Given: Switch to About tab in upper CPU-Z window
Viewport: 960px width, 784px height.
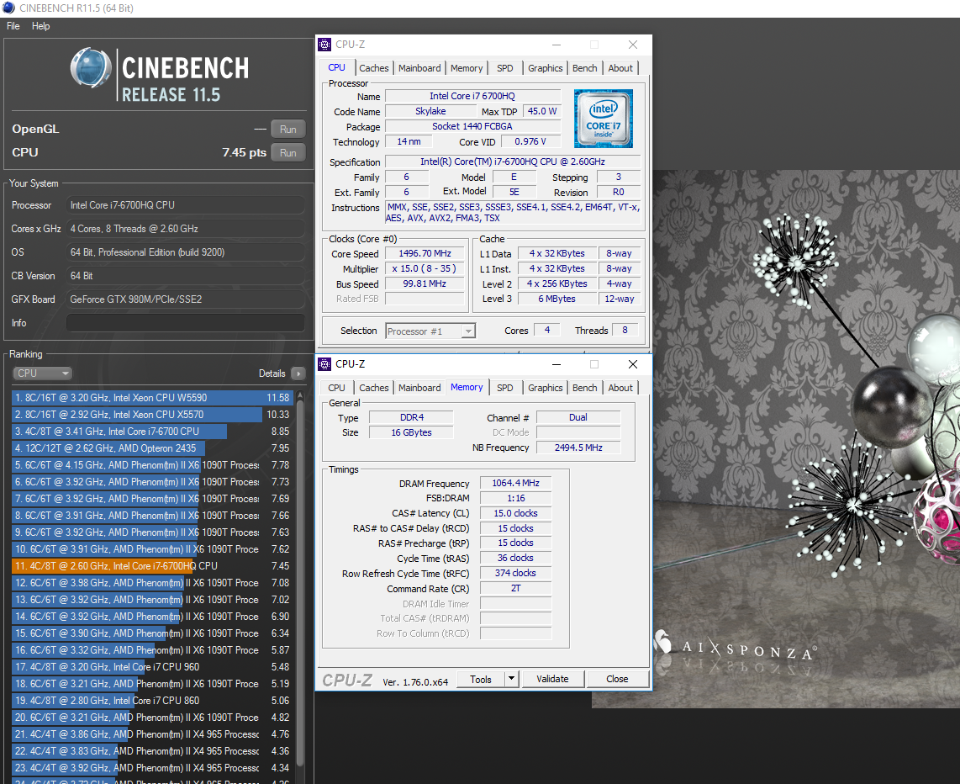Looking at the screenshot, I should point(620,68).
